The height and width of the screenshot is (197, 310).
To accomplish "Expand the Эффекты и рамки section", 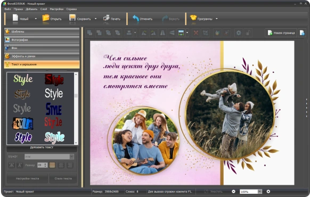I will pos(42,56).
